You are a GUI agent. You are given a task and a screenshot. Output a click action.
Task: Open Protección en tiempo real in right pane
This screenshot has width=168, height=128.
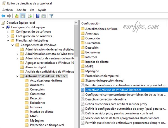[x=102, y=76]
